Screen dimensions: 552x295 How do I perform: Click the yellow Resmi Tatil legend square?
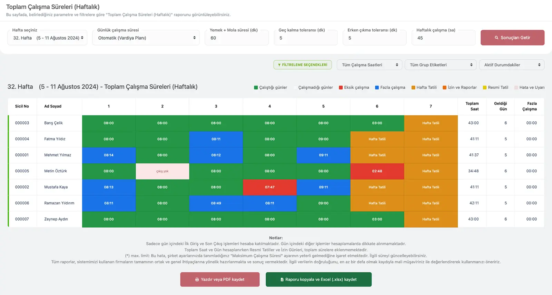(485, 88)
